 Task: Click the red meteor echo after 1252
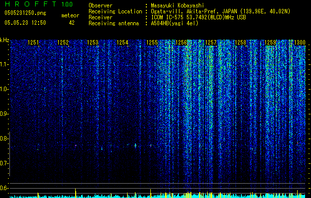click(x=76, y=146)
